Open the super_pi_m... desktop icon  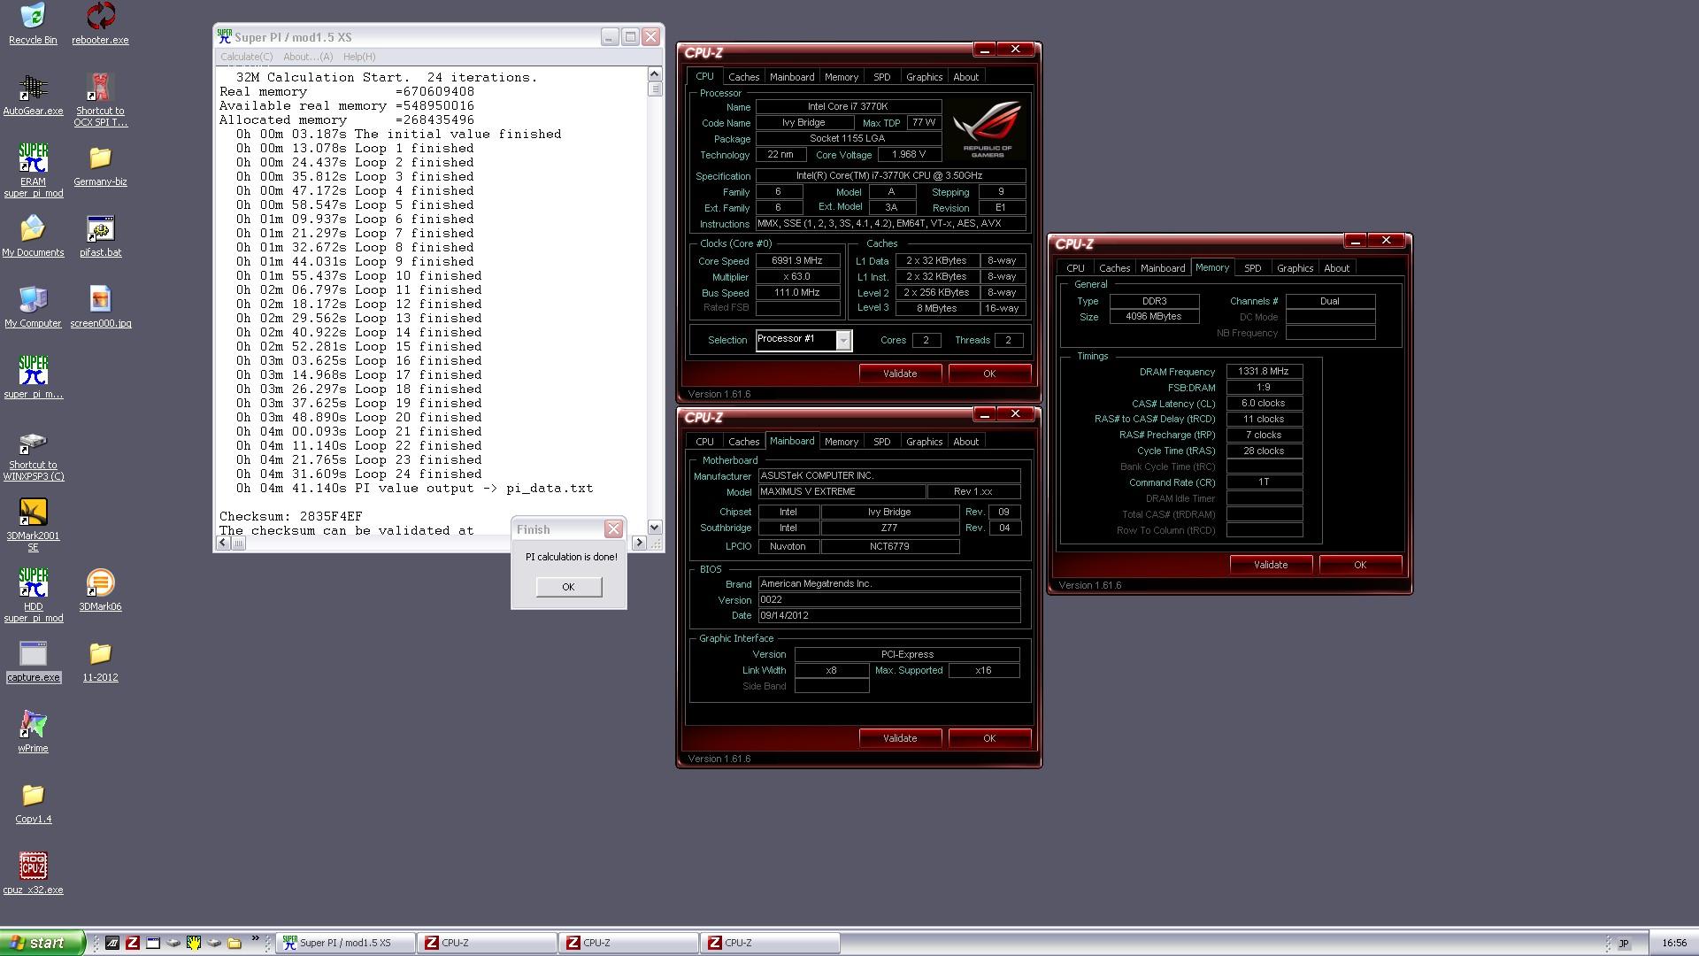pos(33,377)
